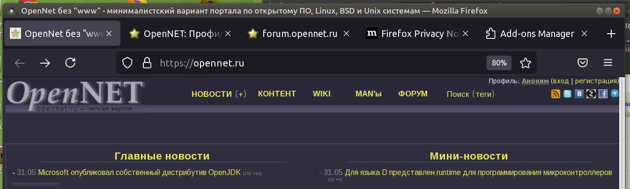Open the Twitter bird icon
This screenshot has width=630, height=189.
568,94
